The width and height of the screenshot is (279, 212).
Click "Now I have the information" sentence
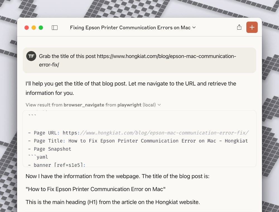tap(117, 176)
